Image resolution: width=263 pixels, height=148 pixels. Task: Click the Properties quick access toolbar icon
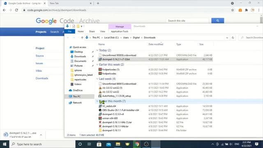pyautogui.click(x=74, y=26)
